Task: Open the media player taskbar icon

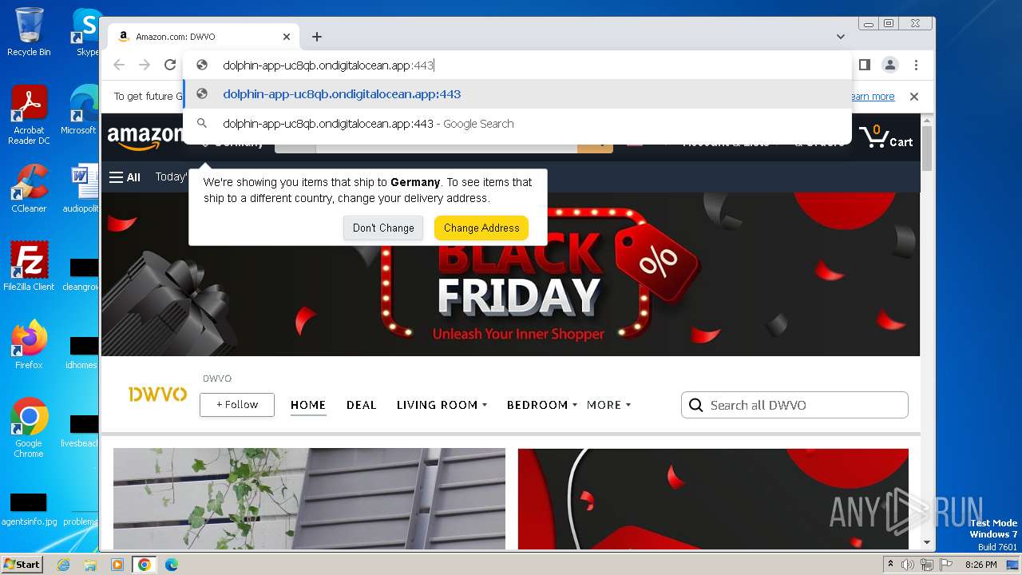Action: click(117, 565)
